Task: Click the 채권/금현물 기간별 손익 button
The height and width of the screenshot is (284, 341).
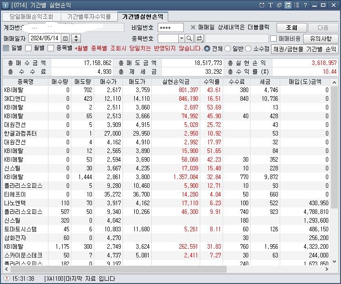Action: [304, 49]
